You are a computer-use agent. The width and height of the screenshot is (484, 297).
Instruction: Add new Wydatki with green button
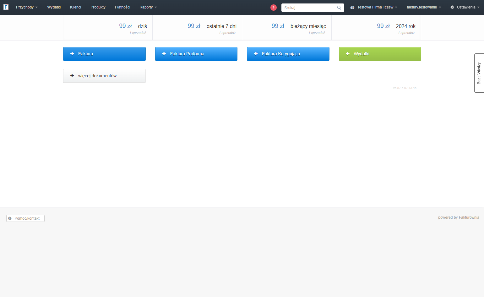point(380,54)
